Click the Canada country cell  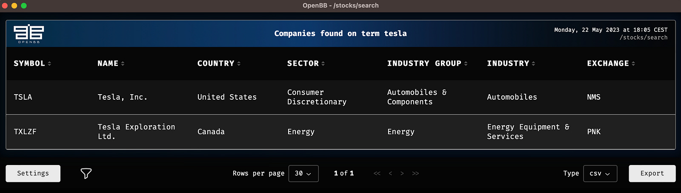[211, 132]
